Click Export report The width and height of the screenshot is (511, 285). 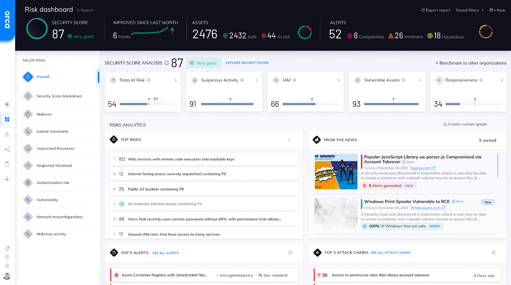436,10
